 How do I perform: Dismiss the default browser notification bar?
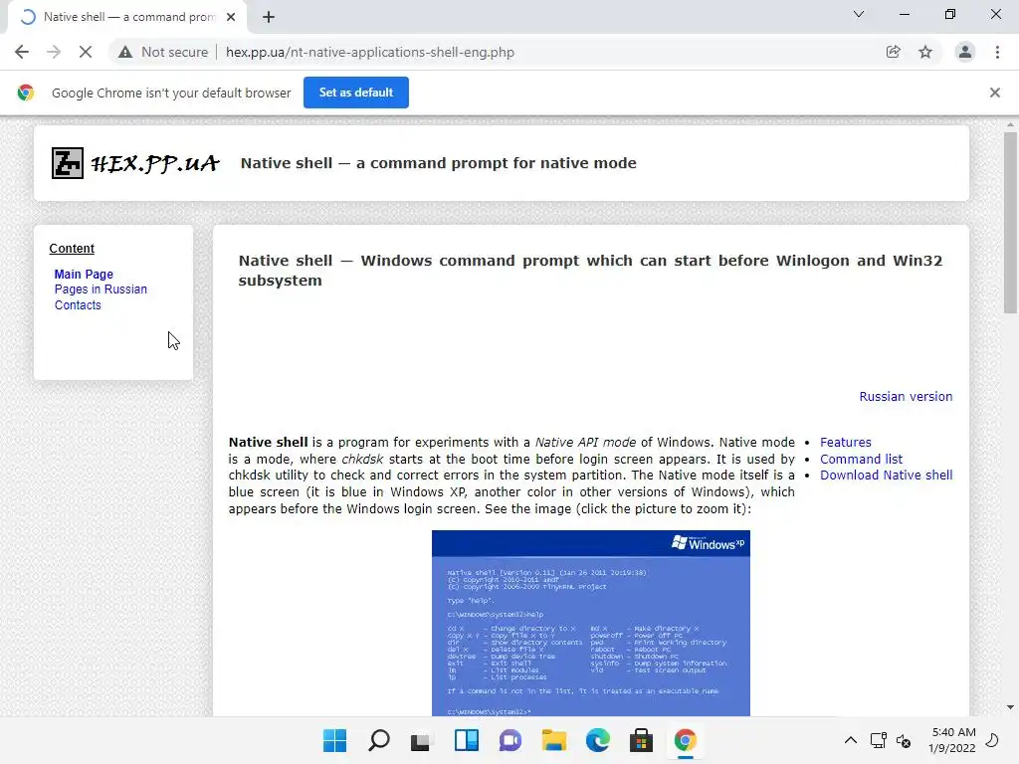click(x=995, y=93)
